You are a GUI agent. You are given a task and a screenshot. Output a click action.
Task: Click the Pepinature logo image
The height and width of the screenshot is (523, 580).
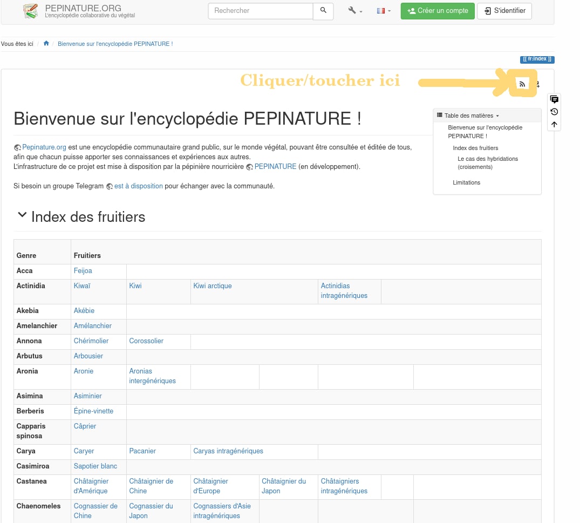[31, 11]
